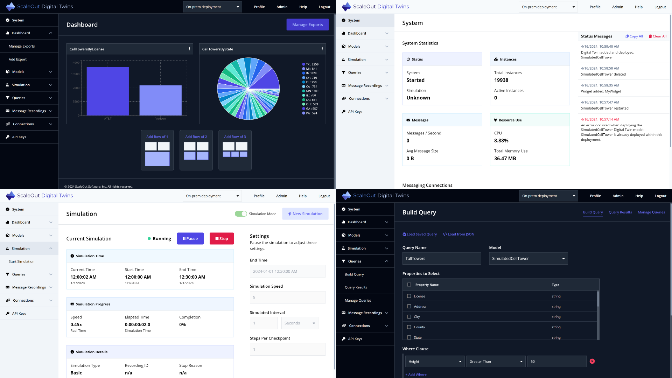Open Connections via the link icon
The image size is (672, 378).
click(x=8, y=124)
